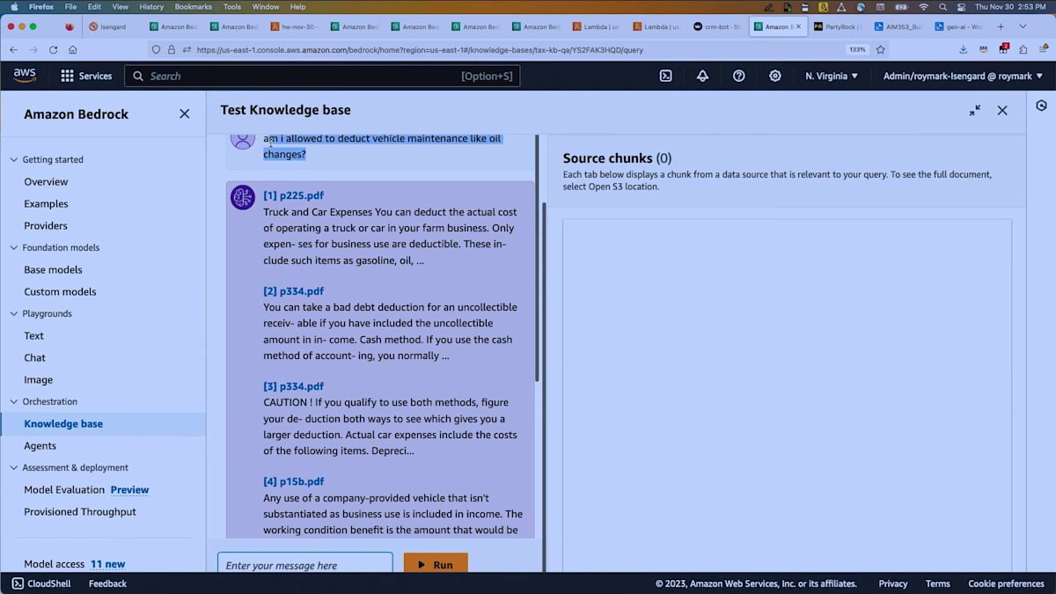Click the Feedback link in the footer

(x=107, y=583)
